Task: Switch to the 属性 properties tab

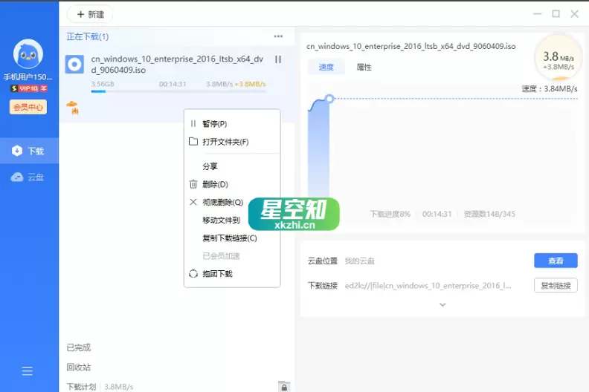Action: pyautogui.click(x=364, y=67)
